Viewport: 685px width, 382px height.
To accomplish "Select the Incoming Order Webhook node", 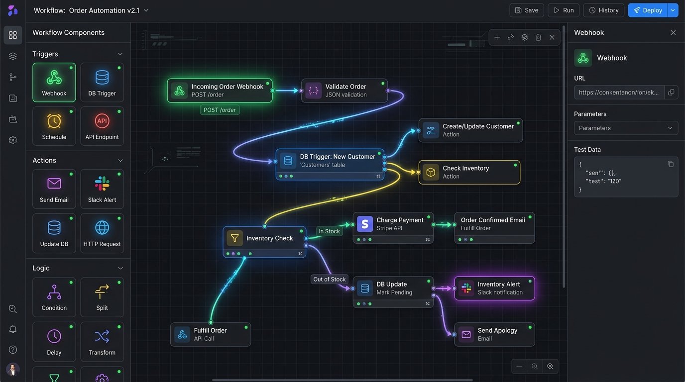I will [x=220, y=91].
